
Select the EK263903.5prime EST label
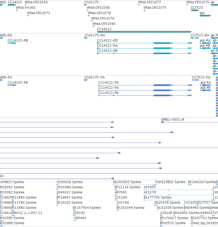click(127, 182)
